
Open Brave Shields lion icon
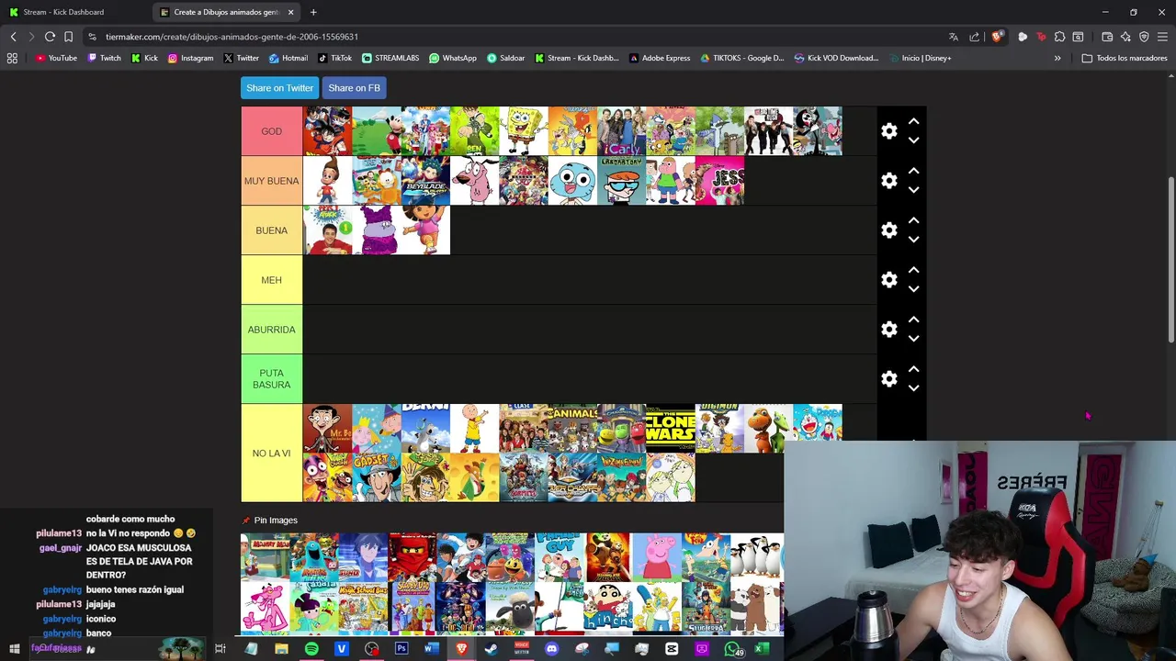[x=997, y=37]
